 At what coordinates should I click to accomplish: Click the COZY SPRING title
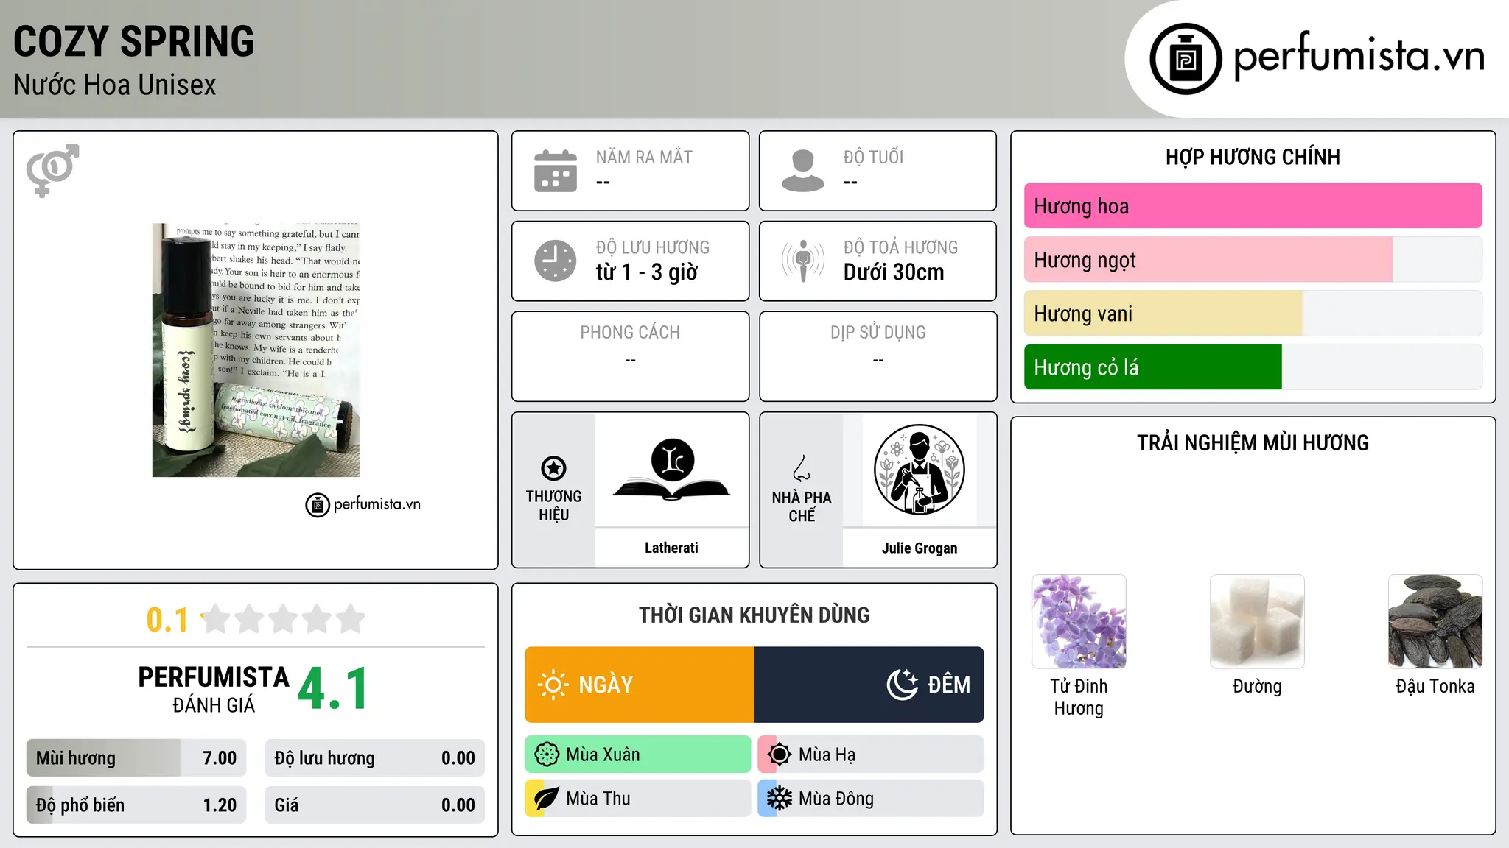(x=134, y=41)
